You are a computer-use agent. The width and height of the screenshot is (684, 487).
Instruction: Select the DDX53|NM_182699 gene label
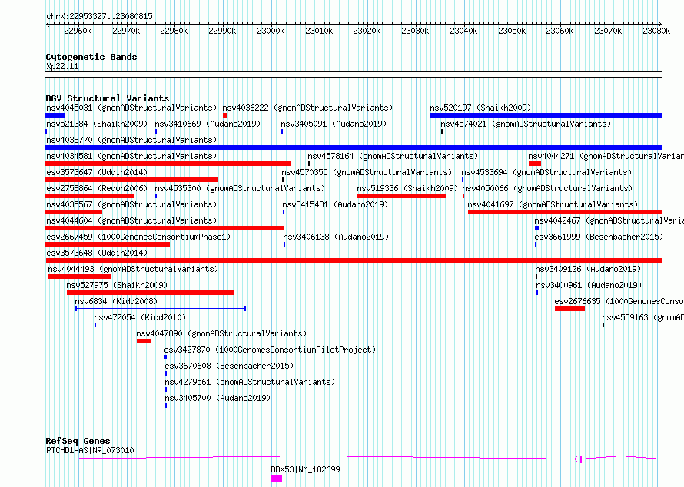[305, 469]
